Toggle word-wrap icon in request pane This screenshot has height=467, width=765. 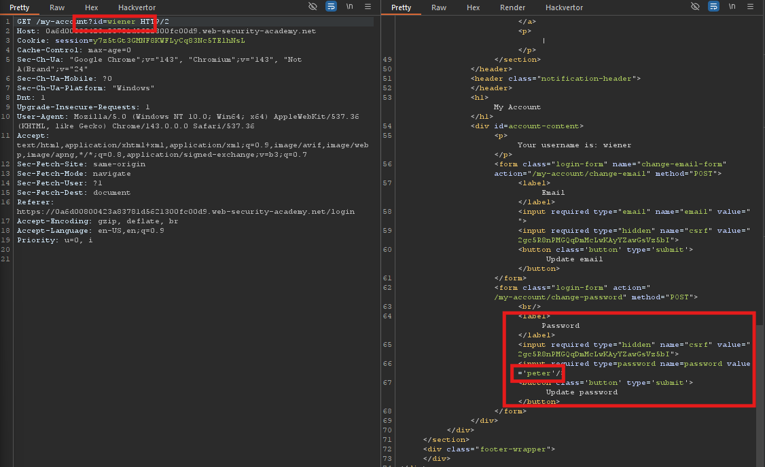[x=331, y=6]
